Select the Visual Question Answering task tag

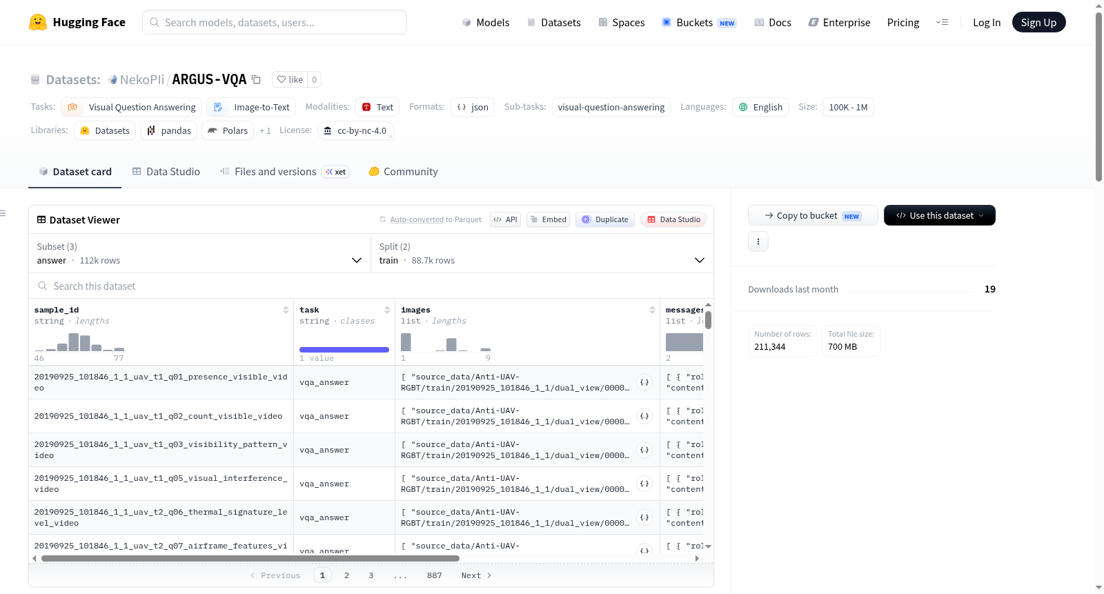point(132,107)
